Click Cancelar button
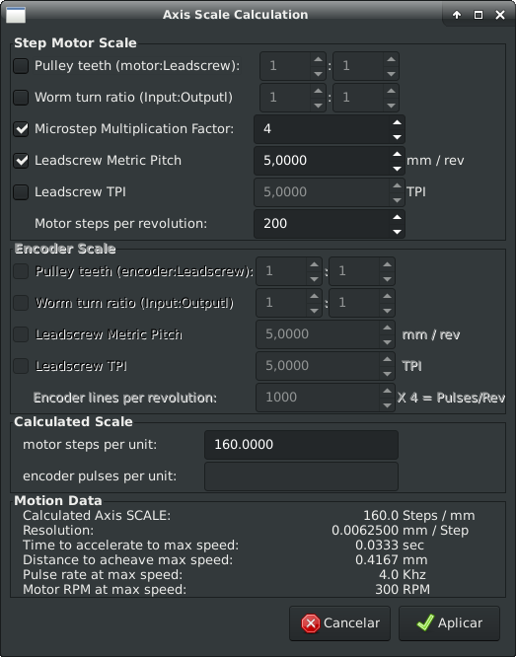 340,623
